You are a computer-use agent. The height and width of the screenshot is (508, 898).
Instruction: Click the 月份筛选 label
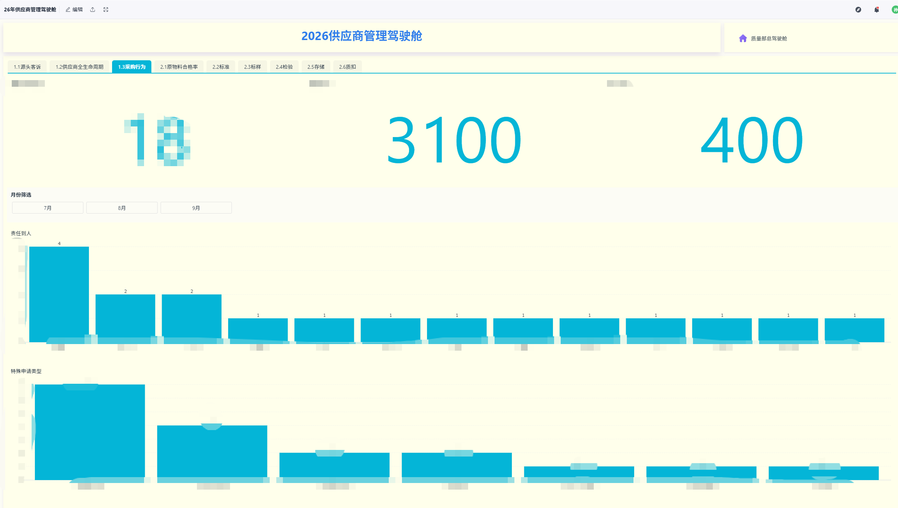[x=21, y=195]
